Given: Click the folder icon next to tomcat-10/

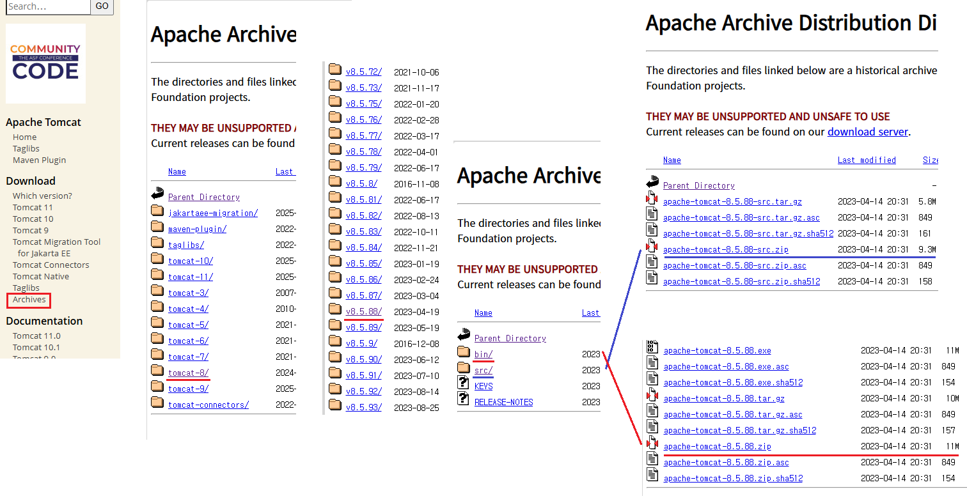Looking at the screenshot, I should (157, 259).
